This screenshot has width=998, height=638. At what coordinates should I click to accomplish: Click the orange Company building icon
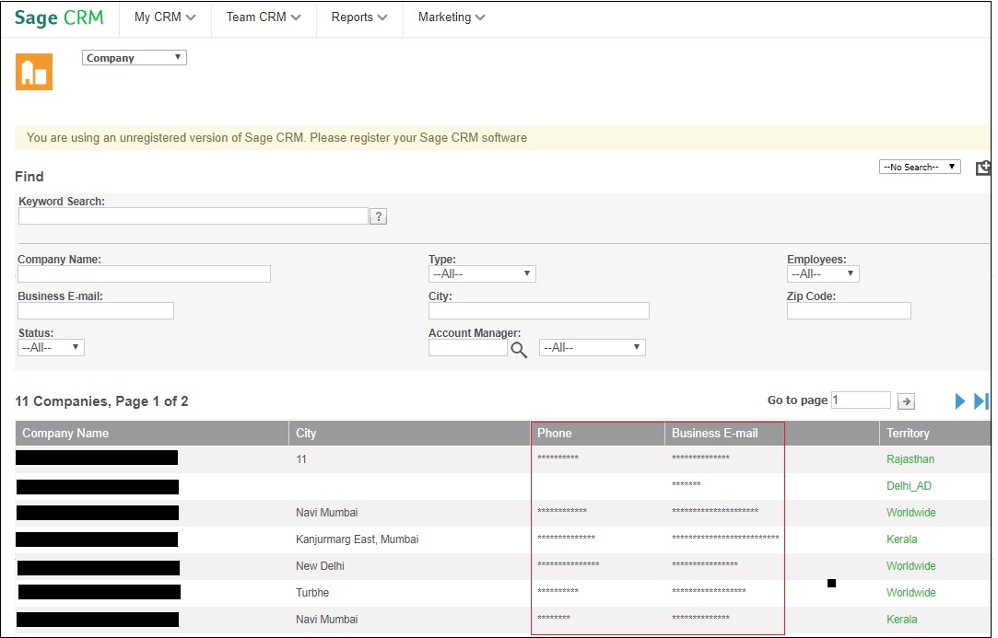(34, 72)
